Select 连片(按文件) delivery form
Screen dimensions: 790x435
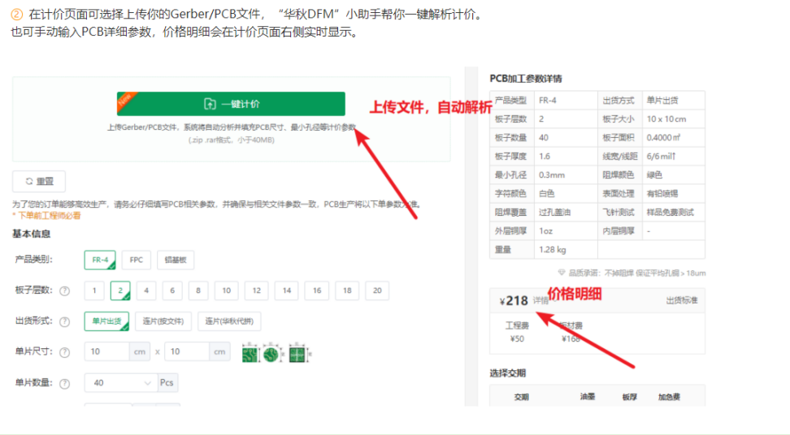pyautogui.click(x=163, y=321)
